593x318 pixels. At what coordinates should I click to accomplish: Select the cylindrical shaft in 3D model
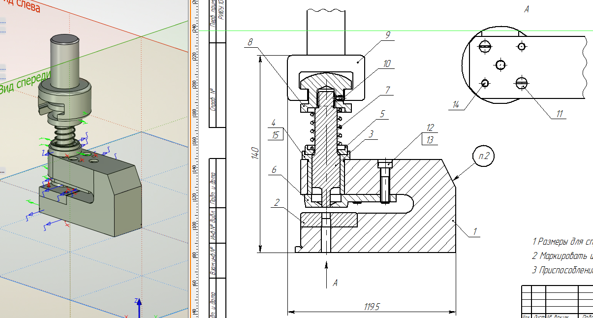click(65, 62)
